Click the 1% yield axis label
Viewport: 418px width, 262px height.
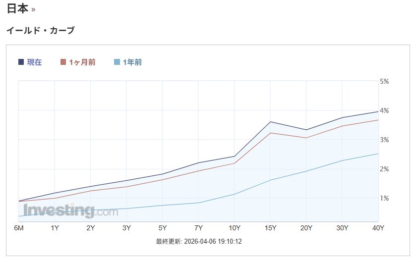384,198
